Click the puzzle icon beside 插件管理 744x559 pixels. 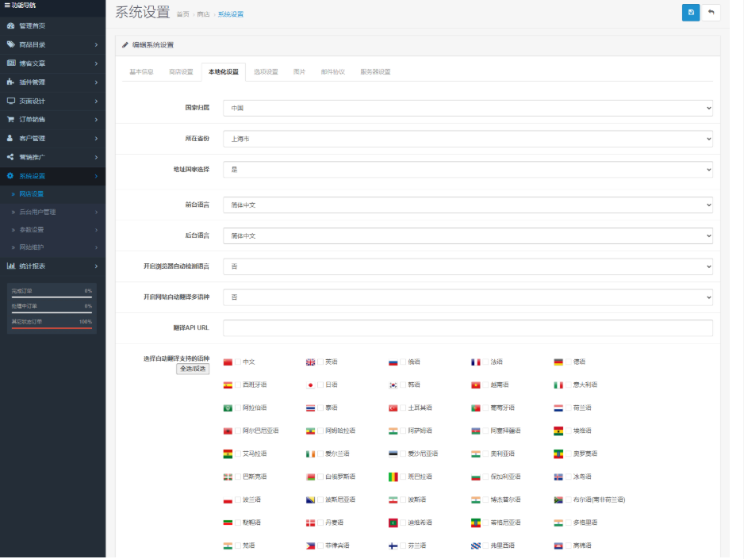(x=10, y=82)
